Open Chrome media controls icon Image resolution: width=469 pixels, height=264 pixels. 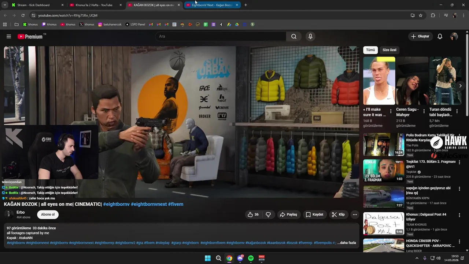(x=446, y=15)
